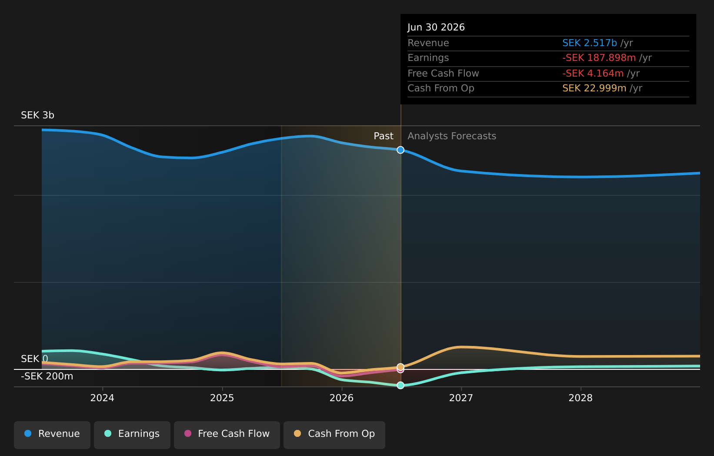This screenshot has width=714, height=456.
Task: Click the 'Jun 30 2026' tooltip date
Action: point(436,27)
